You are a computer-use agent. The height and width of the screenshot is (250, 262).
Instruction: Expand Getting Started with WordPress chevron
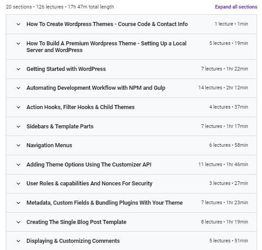pyautogui.click(x=18, y=69)
